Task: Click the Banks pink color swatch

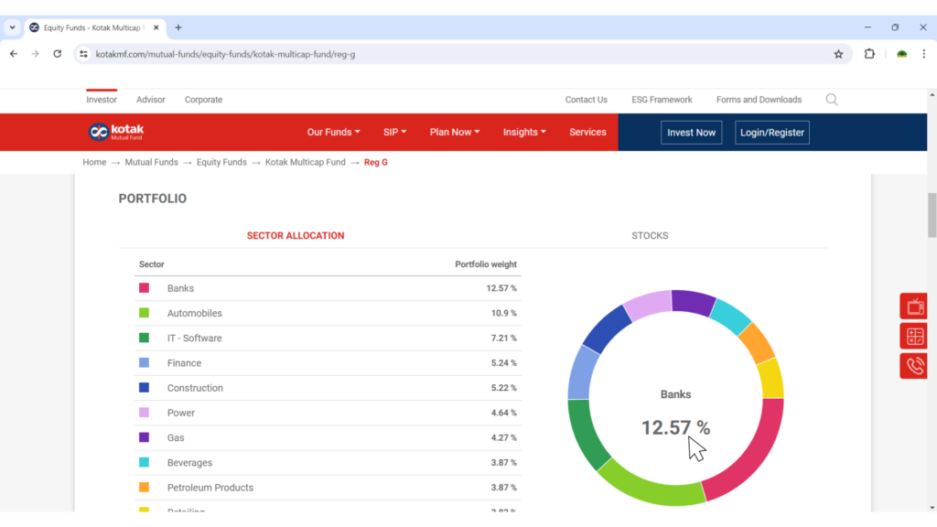Action: [x=144, y=288]
